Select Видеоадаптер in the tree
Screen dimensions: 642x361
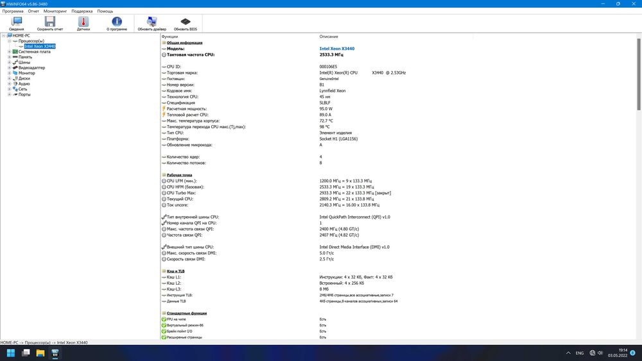pyautogui.click(x=31, y=67)
